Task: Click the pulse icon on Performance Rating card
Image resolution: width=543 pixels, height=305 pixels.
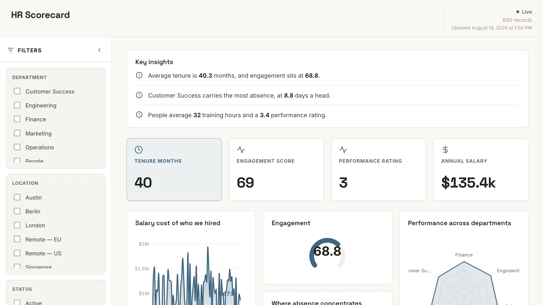Action: pyautogui.click(x=343, y=150)
